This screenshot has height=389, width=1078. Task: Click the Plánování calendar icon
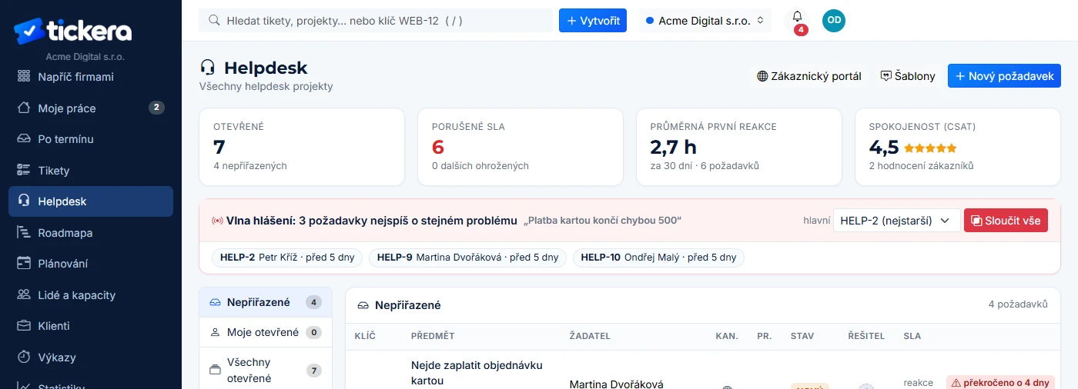(x=24, y=264)
